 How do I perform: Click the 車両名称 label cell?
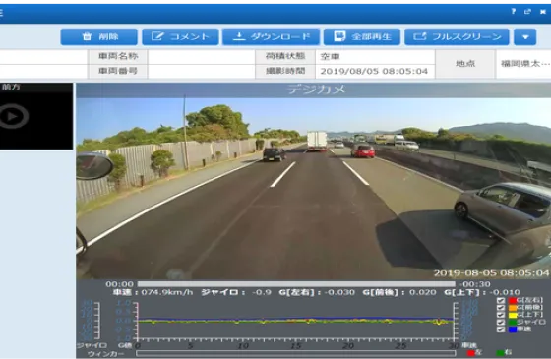[x=118, y=57]
